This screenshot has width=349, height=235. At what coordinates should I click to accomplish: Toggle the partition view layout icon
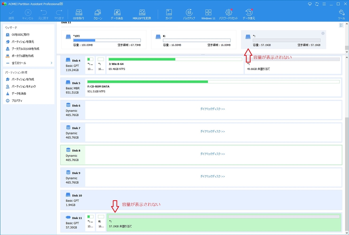click(341, 25)
